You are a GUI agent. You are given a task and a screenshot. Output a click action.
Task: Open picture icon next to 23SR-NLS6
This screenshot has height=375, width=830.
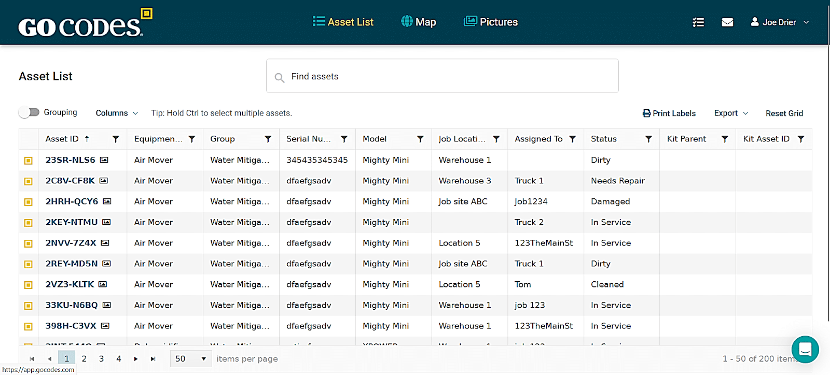pyautogui.click(x=104, y=160)
